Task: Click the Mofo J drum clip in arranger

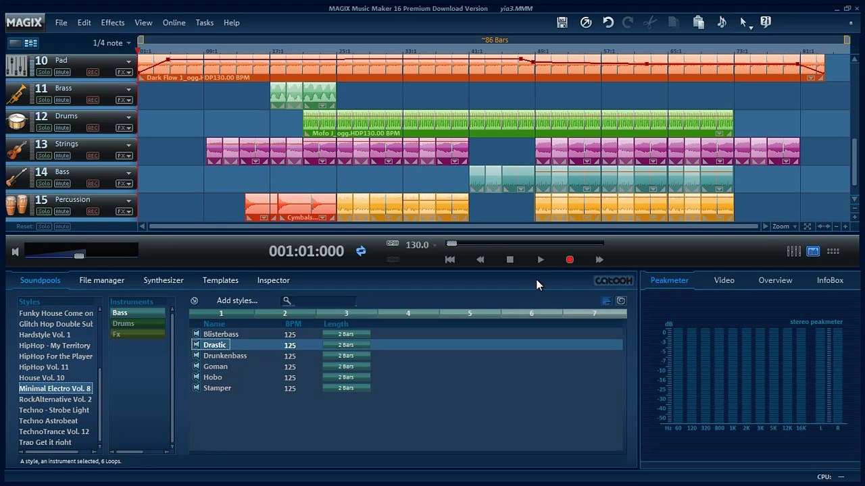Action: pyautogui.click(x=518, y=124)
